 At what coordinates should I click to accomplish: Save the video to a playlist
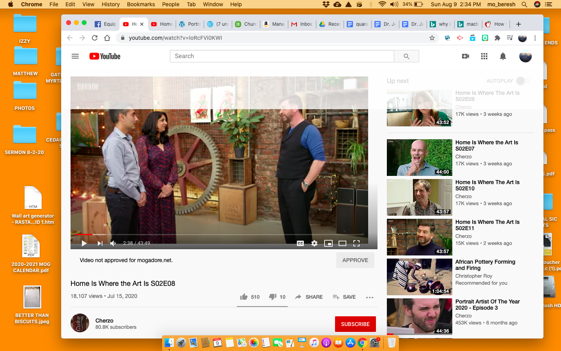coord(344,297)
